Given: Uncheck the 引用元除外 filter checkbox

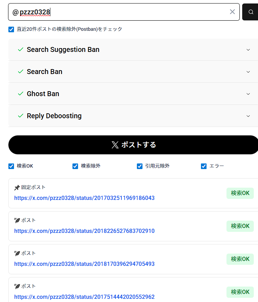Looking at the screenshot, I should click(x=140, y=166).
